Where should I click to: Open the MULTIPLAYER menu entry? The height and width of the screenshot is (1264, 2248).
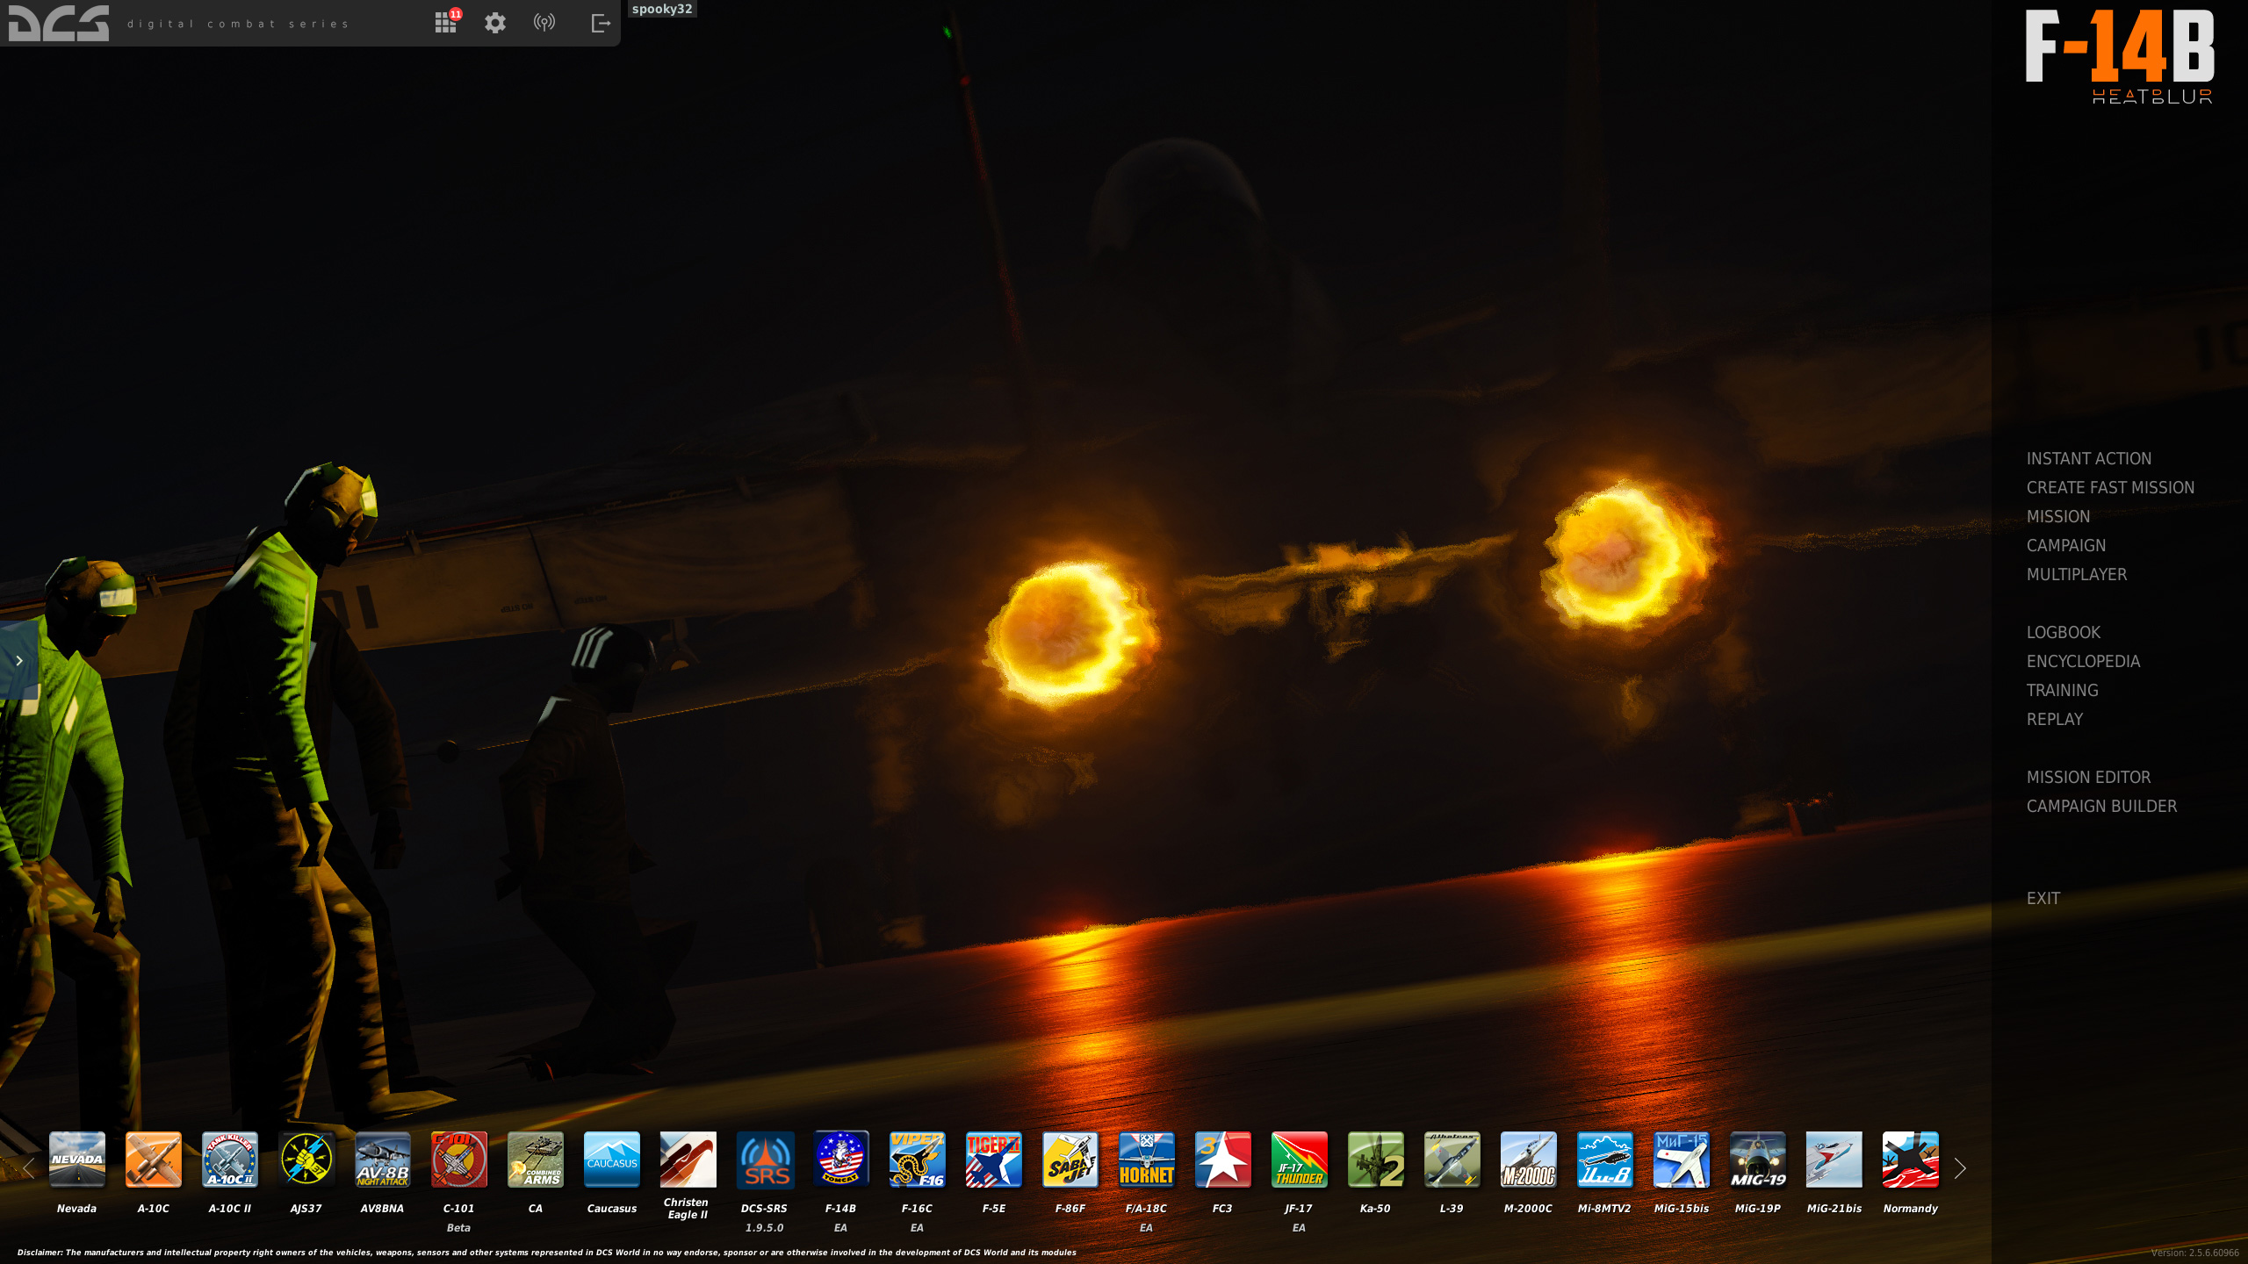click(2076, 574)
